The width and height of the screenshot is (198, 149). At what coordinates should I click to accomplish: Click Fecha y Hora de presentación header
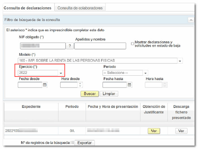pyautogui.click(x=113, y=112)
